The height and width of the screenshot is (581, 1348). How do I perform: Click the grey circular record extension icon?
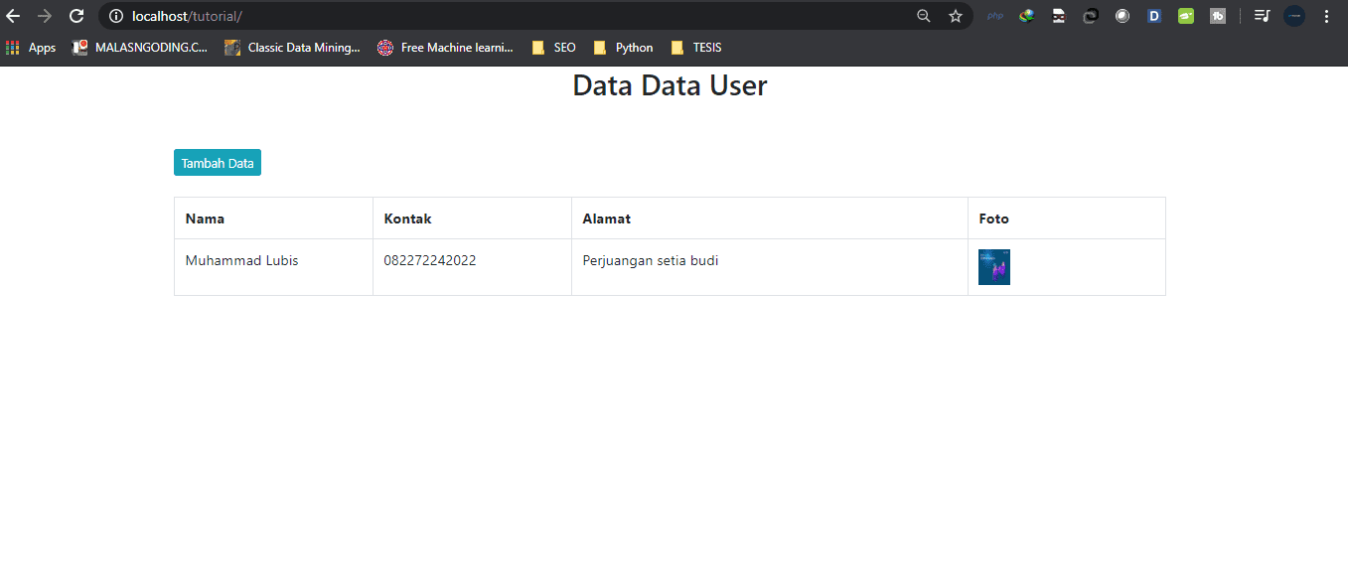click(x=1123, y=16)
